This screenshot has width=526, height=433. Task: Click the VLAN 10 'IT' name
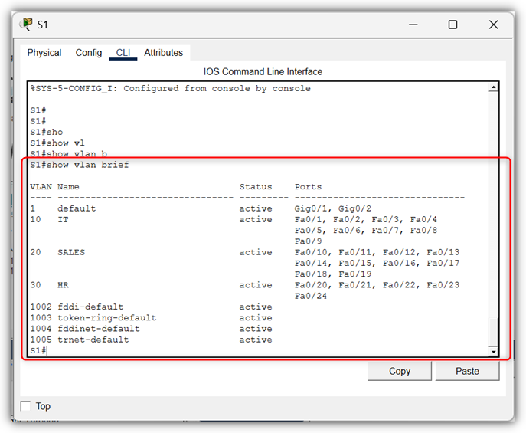pyautogui.click(x=63, y=219)
